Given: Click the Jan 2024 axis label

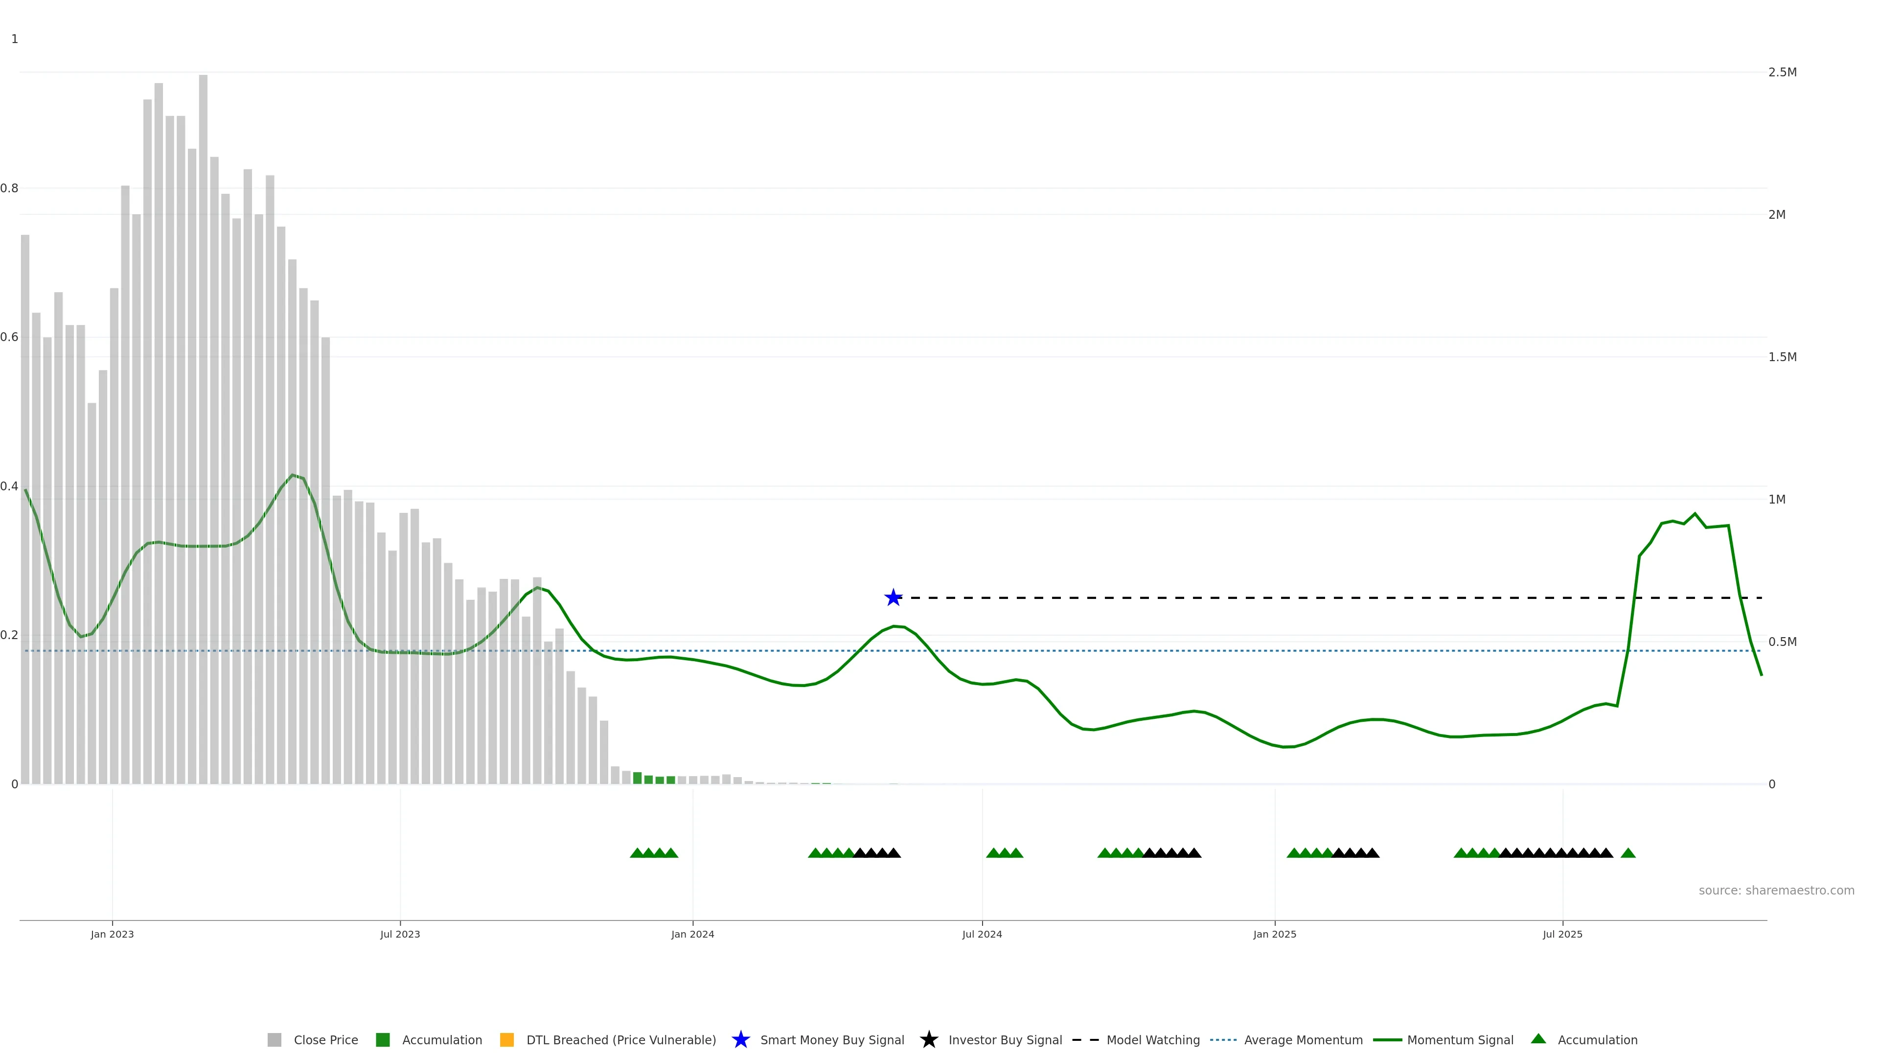Looking at the screenshot, I should 692,934.
